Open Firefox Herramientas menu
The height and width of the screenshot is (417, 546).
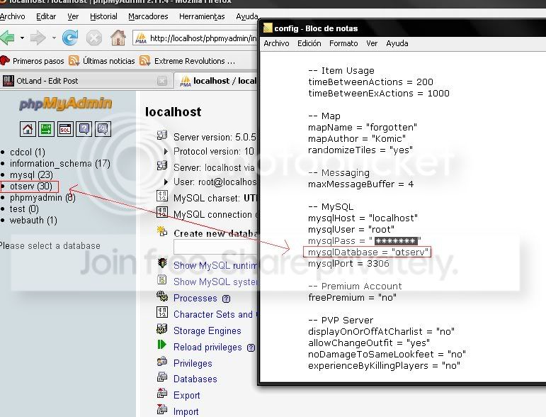click(202, 16)
